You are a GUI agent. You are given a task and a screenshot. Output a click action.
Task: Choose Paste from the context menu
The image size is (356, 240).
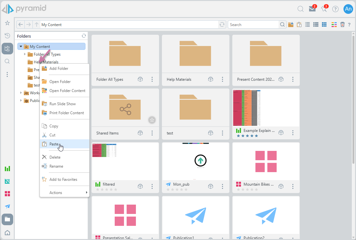tap(54, 144)
